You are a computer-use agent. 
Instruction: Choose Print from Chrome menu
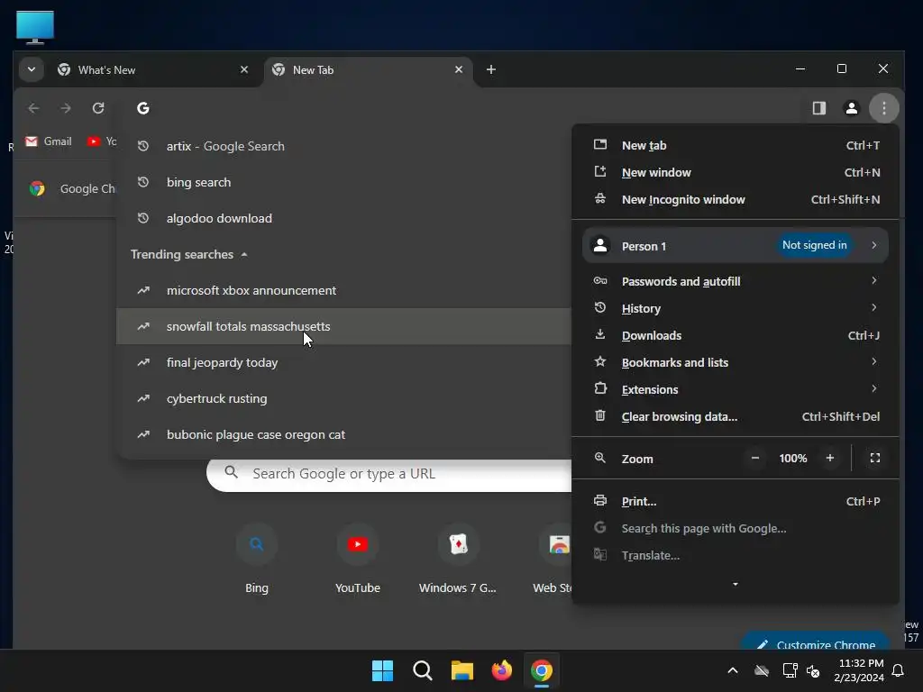pos(736,501)
